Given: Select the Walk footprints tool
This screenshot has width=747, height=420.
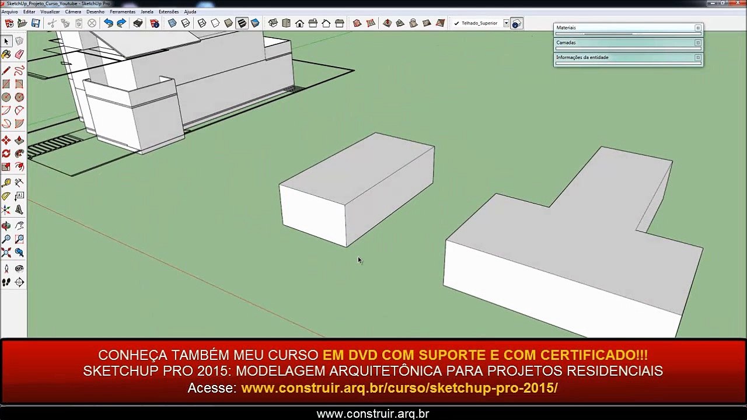Looking at the screenshot, I should (x=6, y=282).
